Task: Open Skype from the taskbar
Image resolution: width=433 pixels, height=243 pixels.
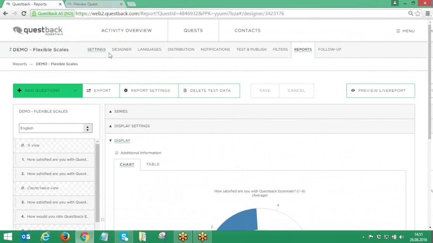Action: [x=124, y=237]
